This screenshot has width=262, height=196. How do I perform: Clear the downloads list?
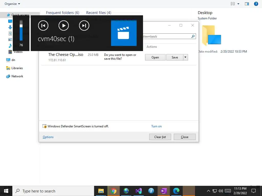coord(160,137)
